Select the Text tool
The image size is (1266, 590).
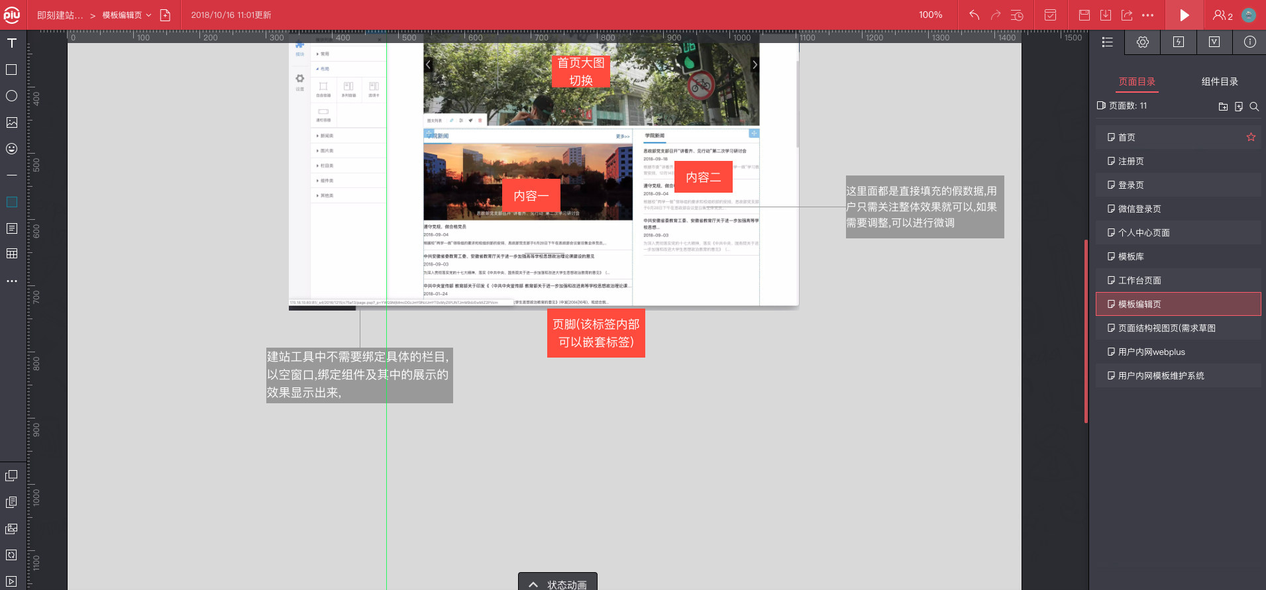11,43
